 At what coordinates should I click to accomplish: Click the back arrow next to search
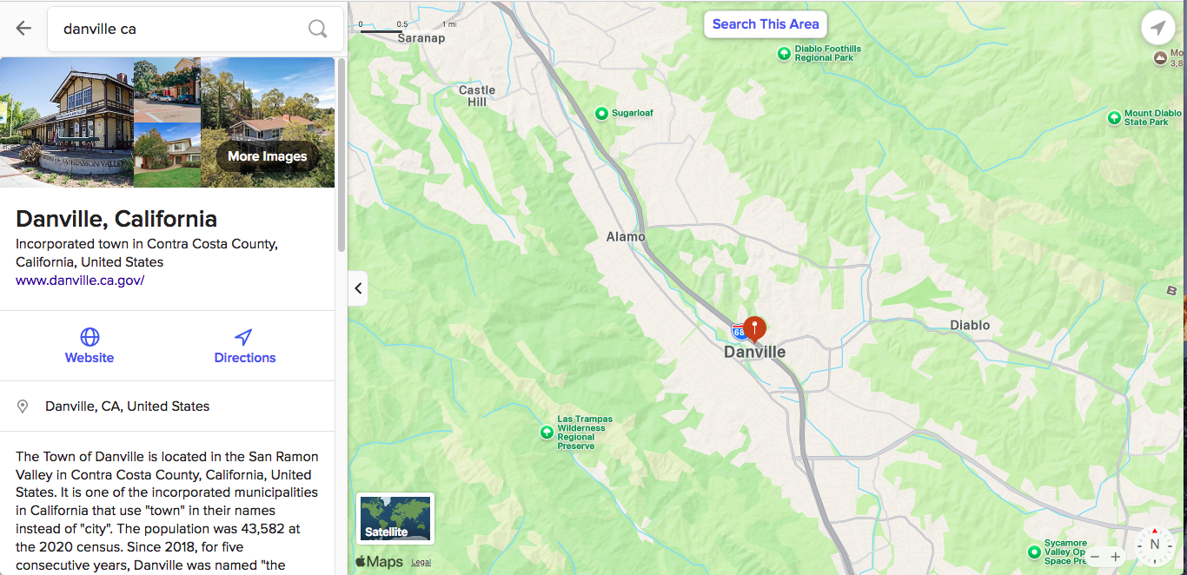click(x=23, y=29)
